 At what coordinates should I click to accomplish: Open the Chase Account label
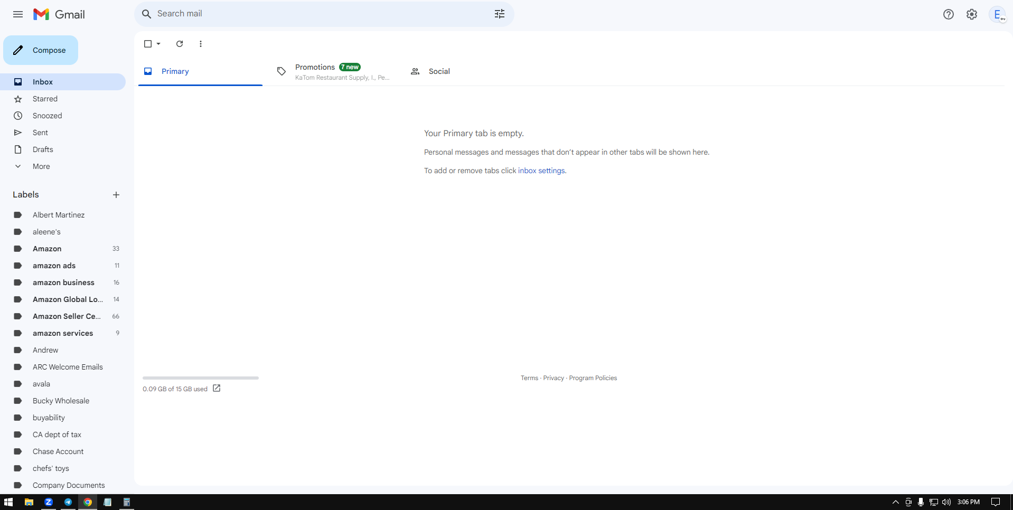tap(63, 451)
